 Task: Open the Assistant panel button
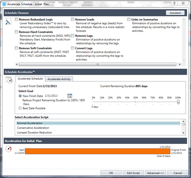click(x=175, y=13)
